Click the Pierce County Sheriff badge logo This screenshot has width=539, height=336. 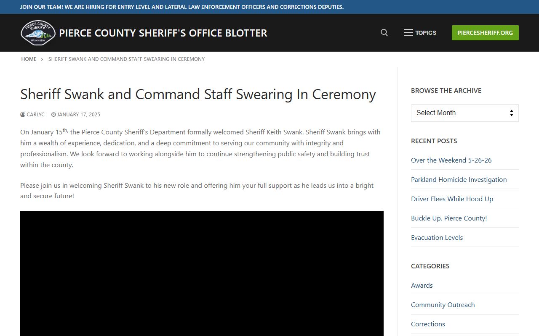coord(38,33)
